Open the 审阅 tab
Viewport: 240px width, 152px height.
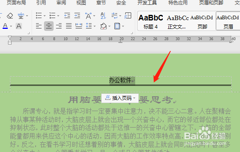61,3
